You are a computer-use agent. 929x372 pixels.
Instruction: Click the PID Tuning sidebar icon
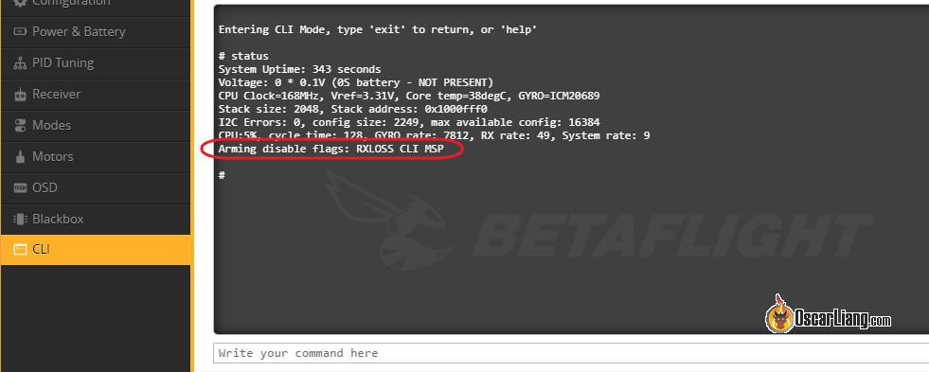(x=20, y=63)
